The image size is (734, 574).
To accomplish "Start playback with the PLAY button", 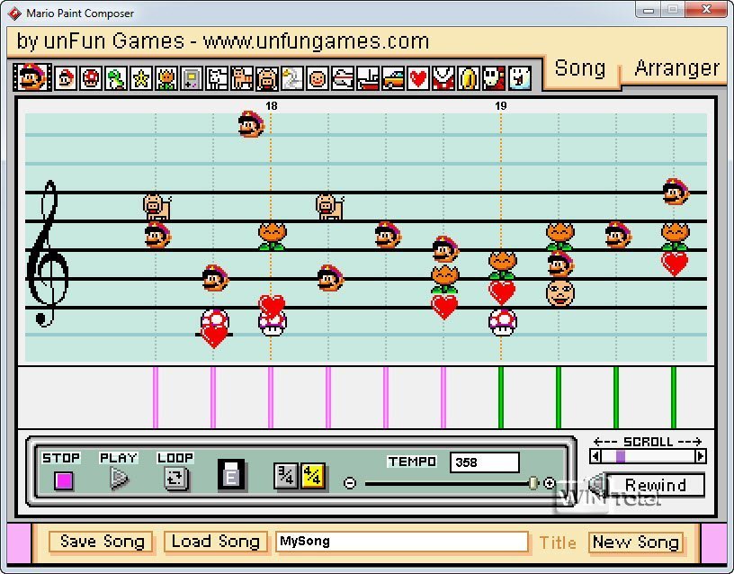I will click(x=119, y=479).
